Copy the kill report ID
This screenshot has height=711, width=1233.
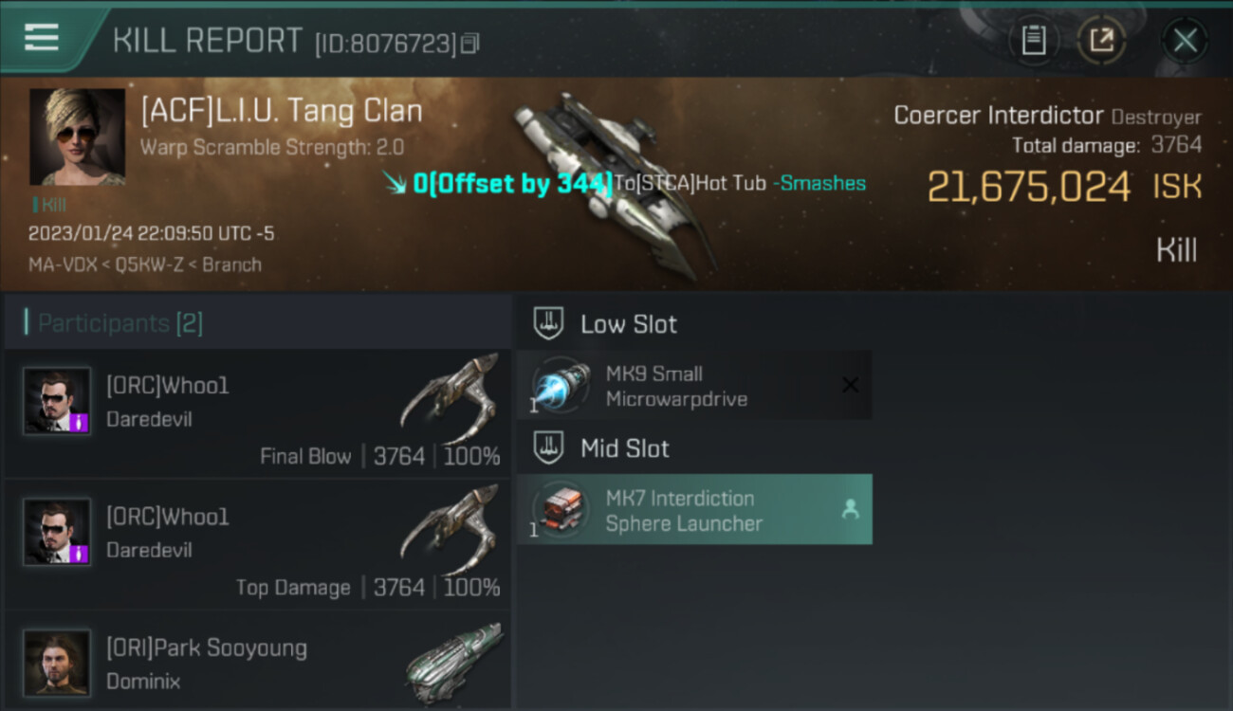[x=471, y=43]
